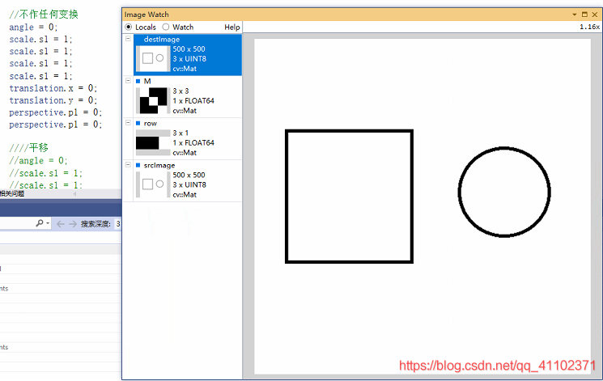The height and width of the screenshot is (381, 603).
Task: Click the horizontal scrollbar left arrow in code editor
Action: click(74, 194)
